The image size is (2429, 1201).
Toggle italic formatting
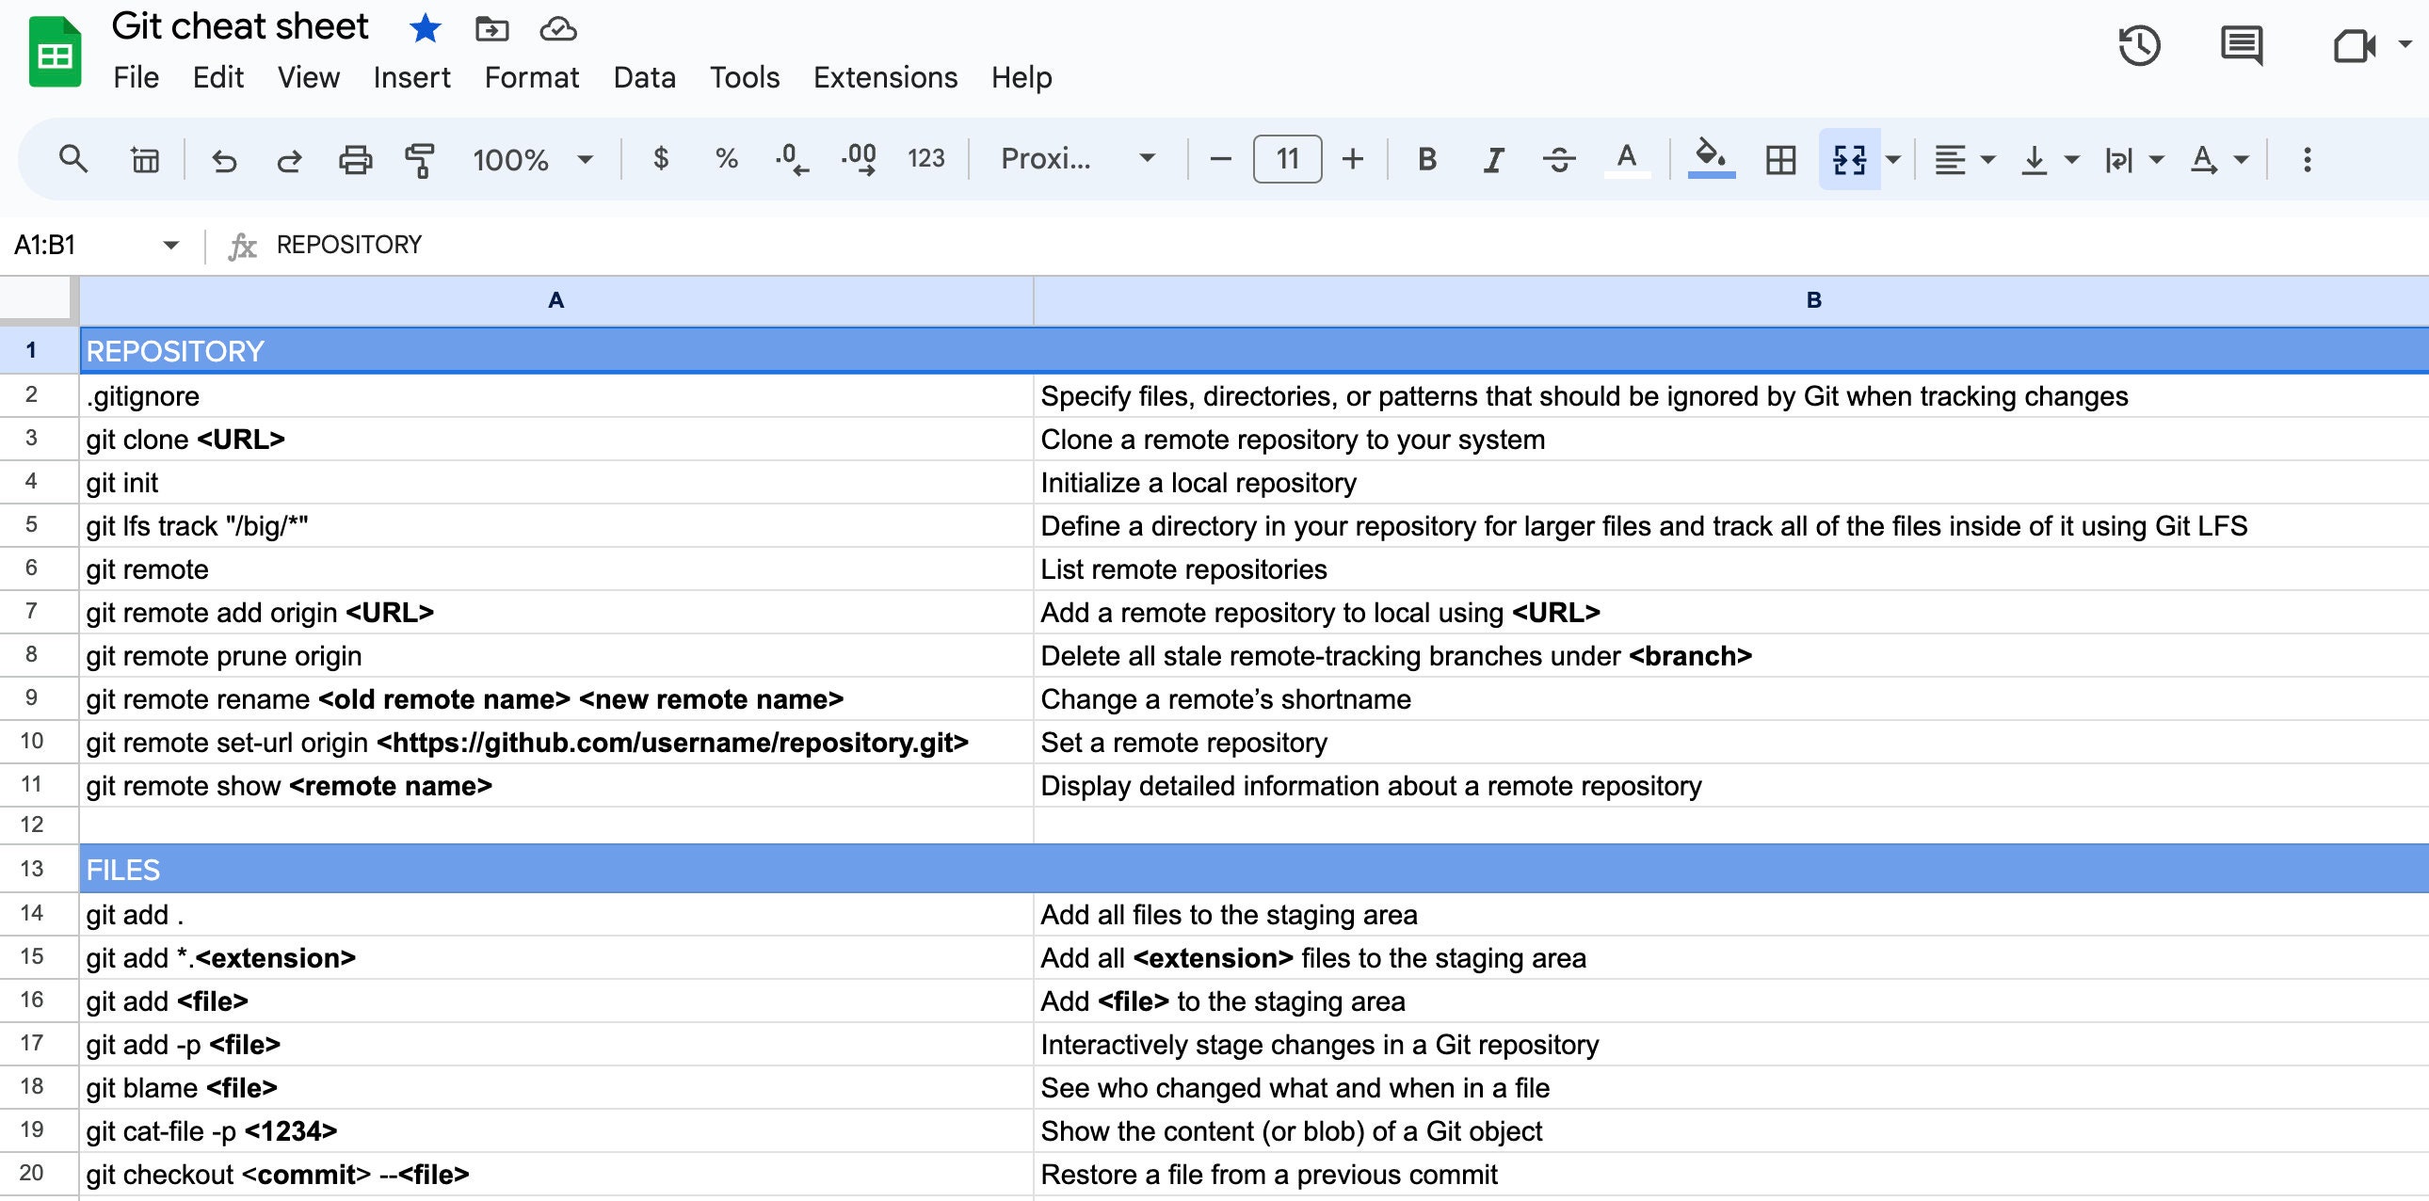point(1492,158)
